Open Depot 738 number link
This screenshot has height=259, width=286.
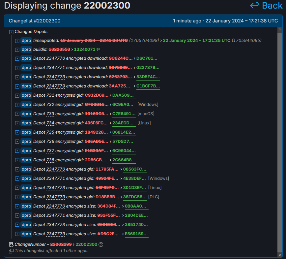click(50, 160)
